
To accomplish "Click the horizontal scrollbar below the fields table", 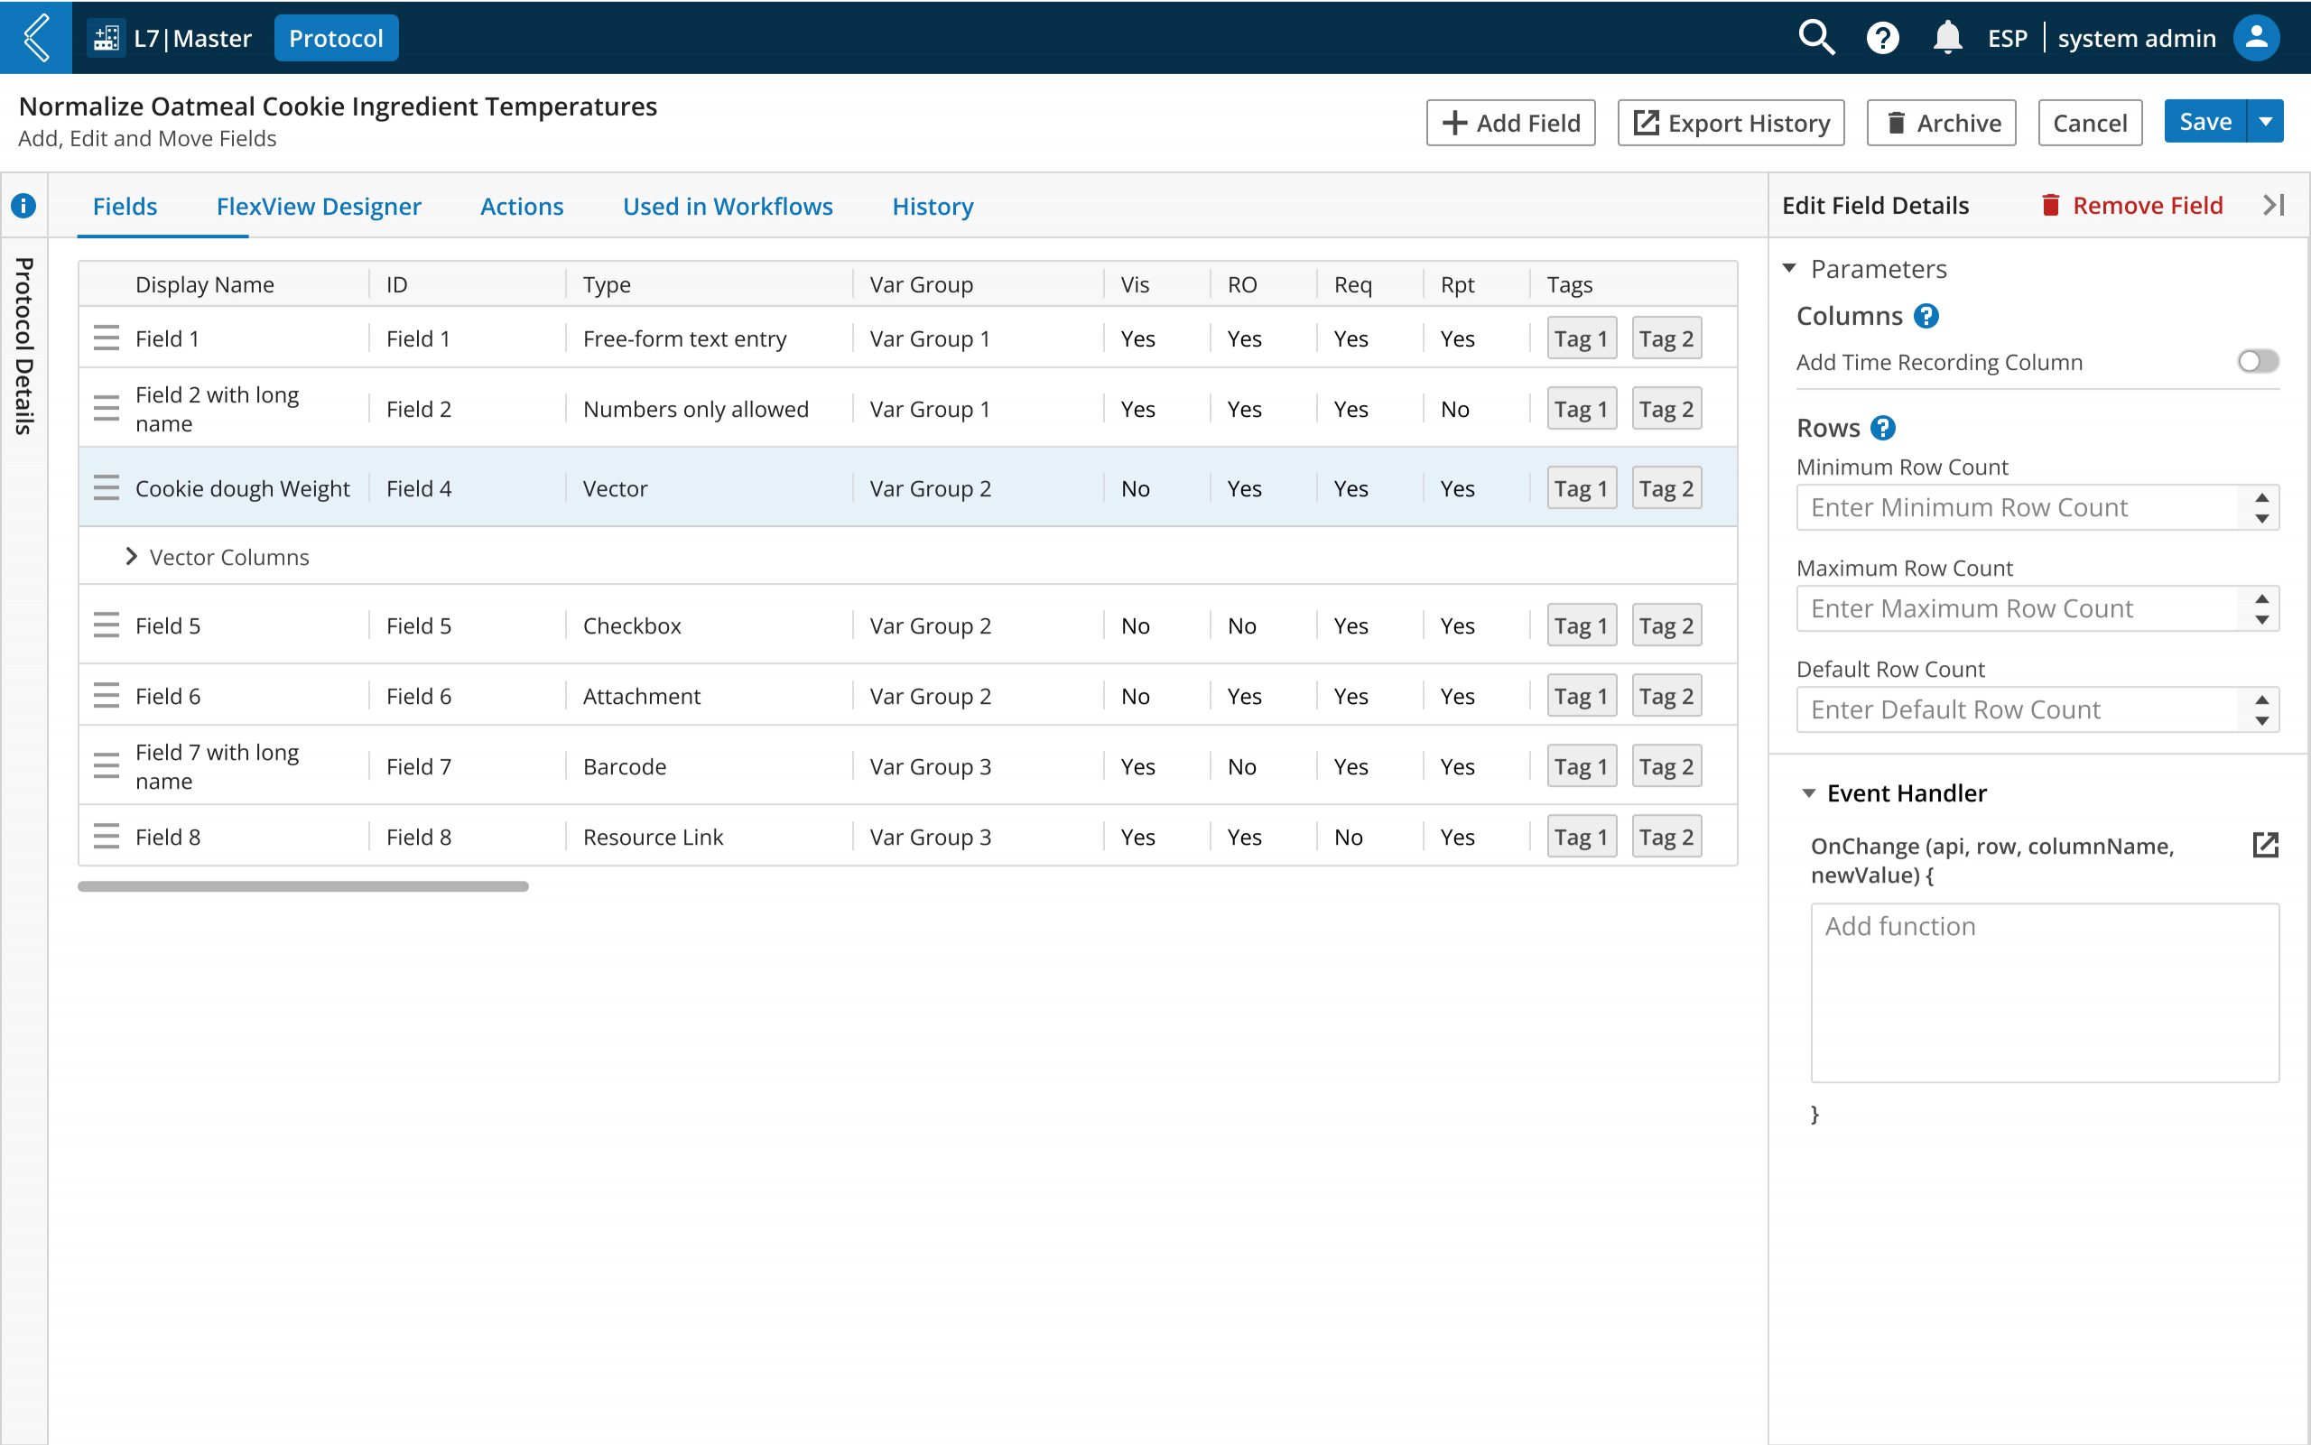I will click(x=303, y=887).
